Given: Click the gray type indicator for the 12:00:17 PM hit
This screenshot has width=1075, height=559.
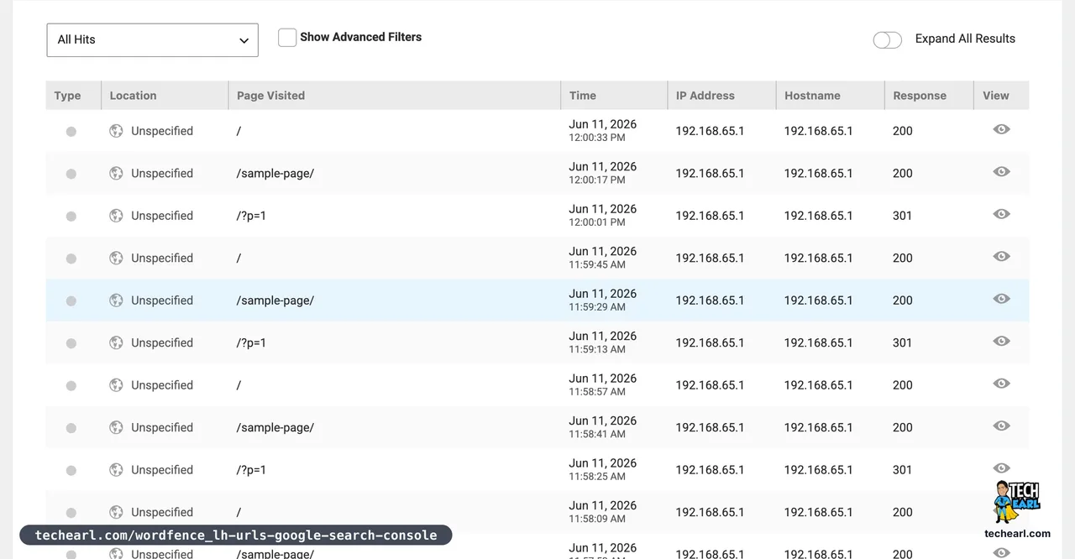Looking at the screenshot, I should point(71,174).
